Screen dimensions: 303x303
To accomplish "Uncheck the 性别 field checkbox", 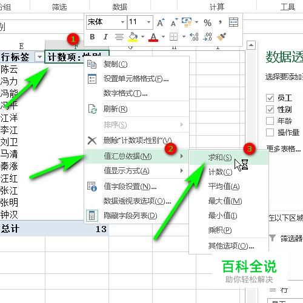I will 270,110.
